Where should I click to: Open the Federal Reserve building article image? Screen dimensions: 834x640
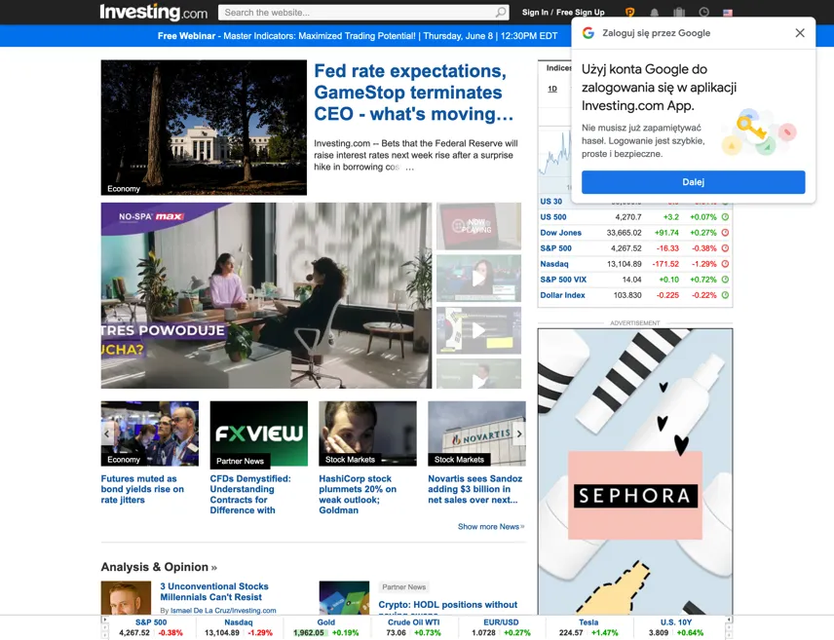[204, 128]
